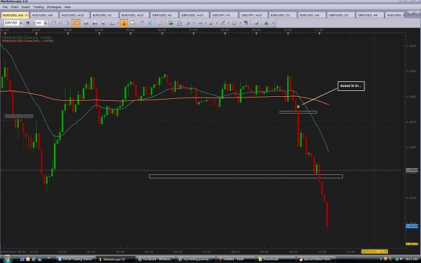Image resolution: width=421 pixels, height=263 pixels.
Task: Click the refresh arrows icon
Action: pyautogui.click(x=141, y=23)
